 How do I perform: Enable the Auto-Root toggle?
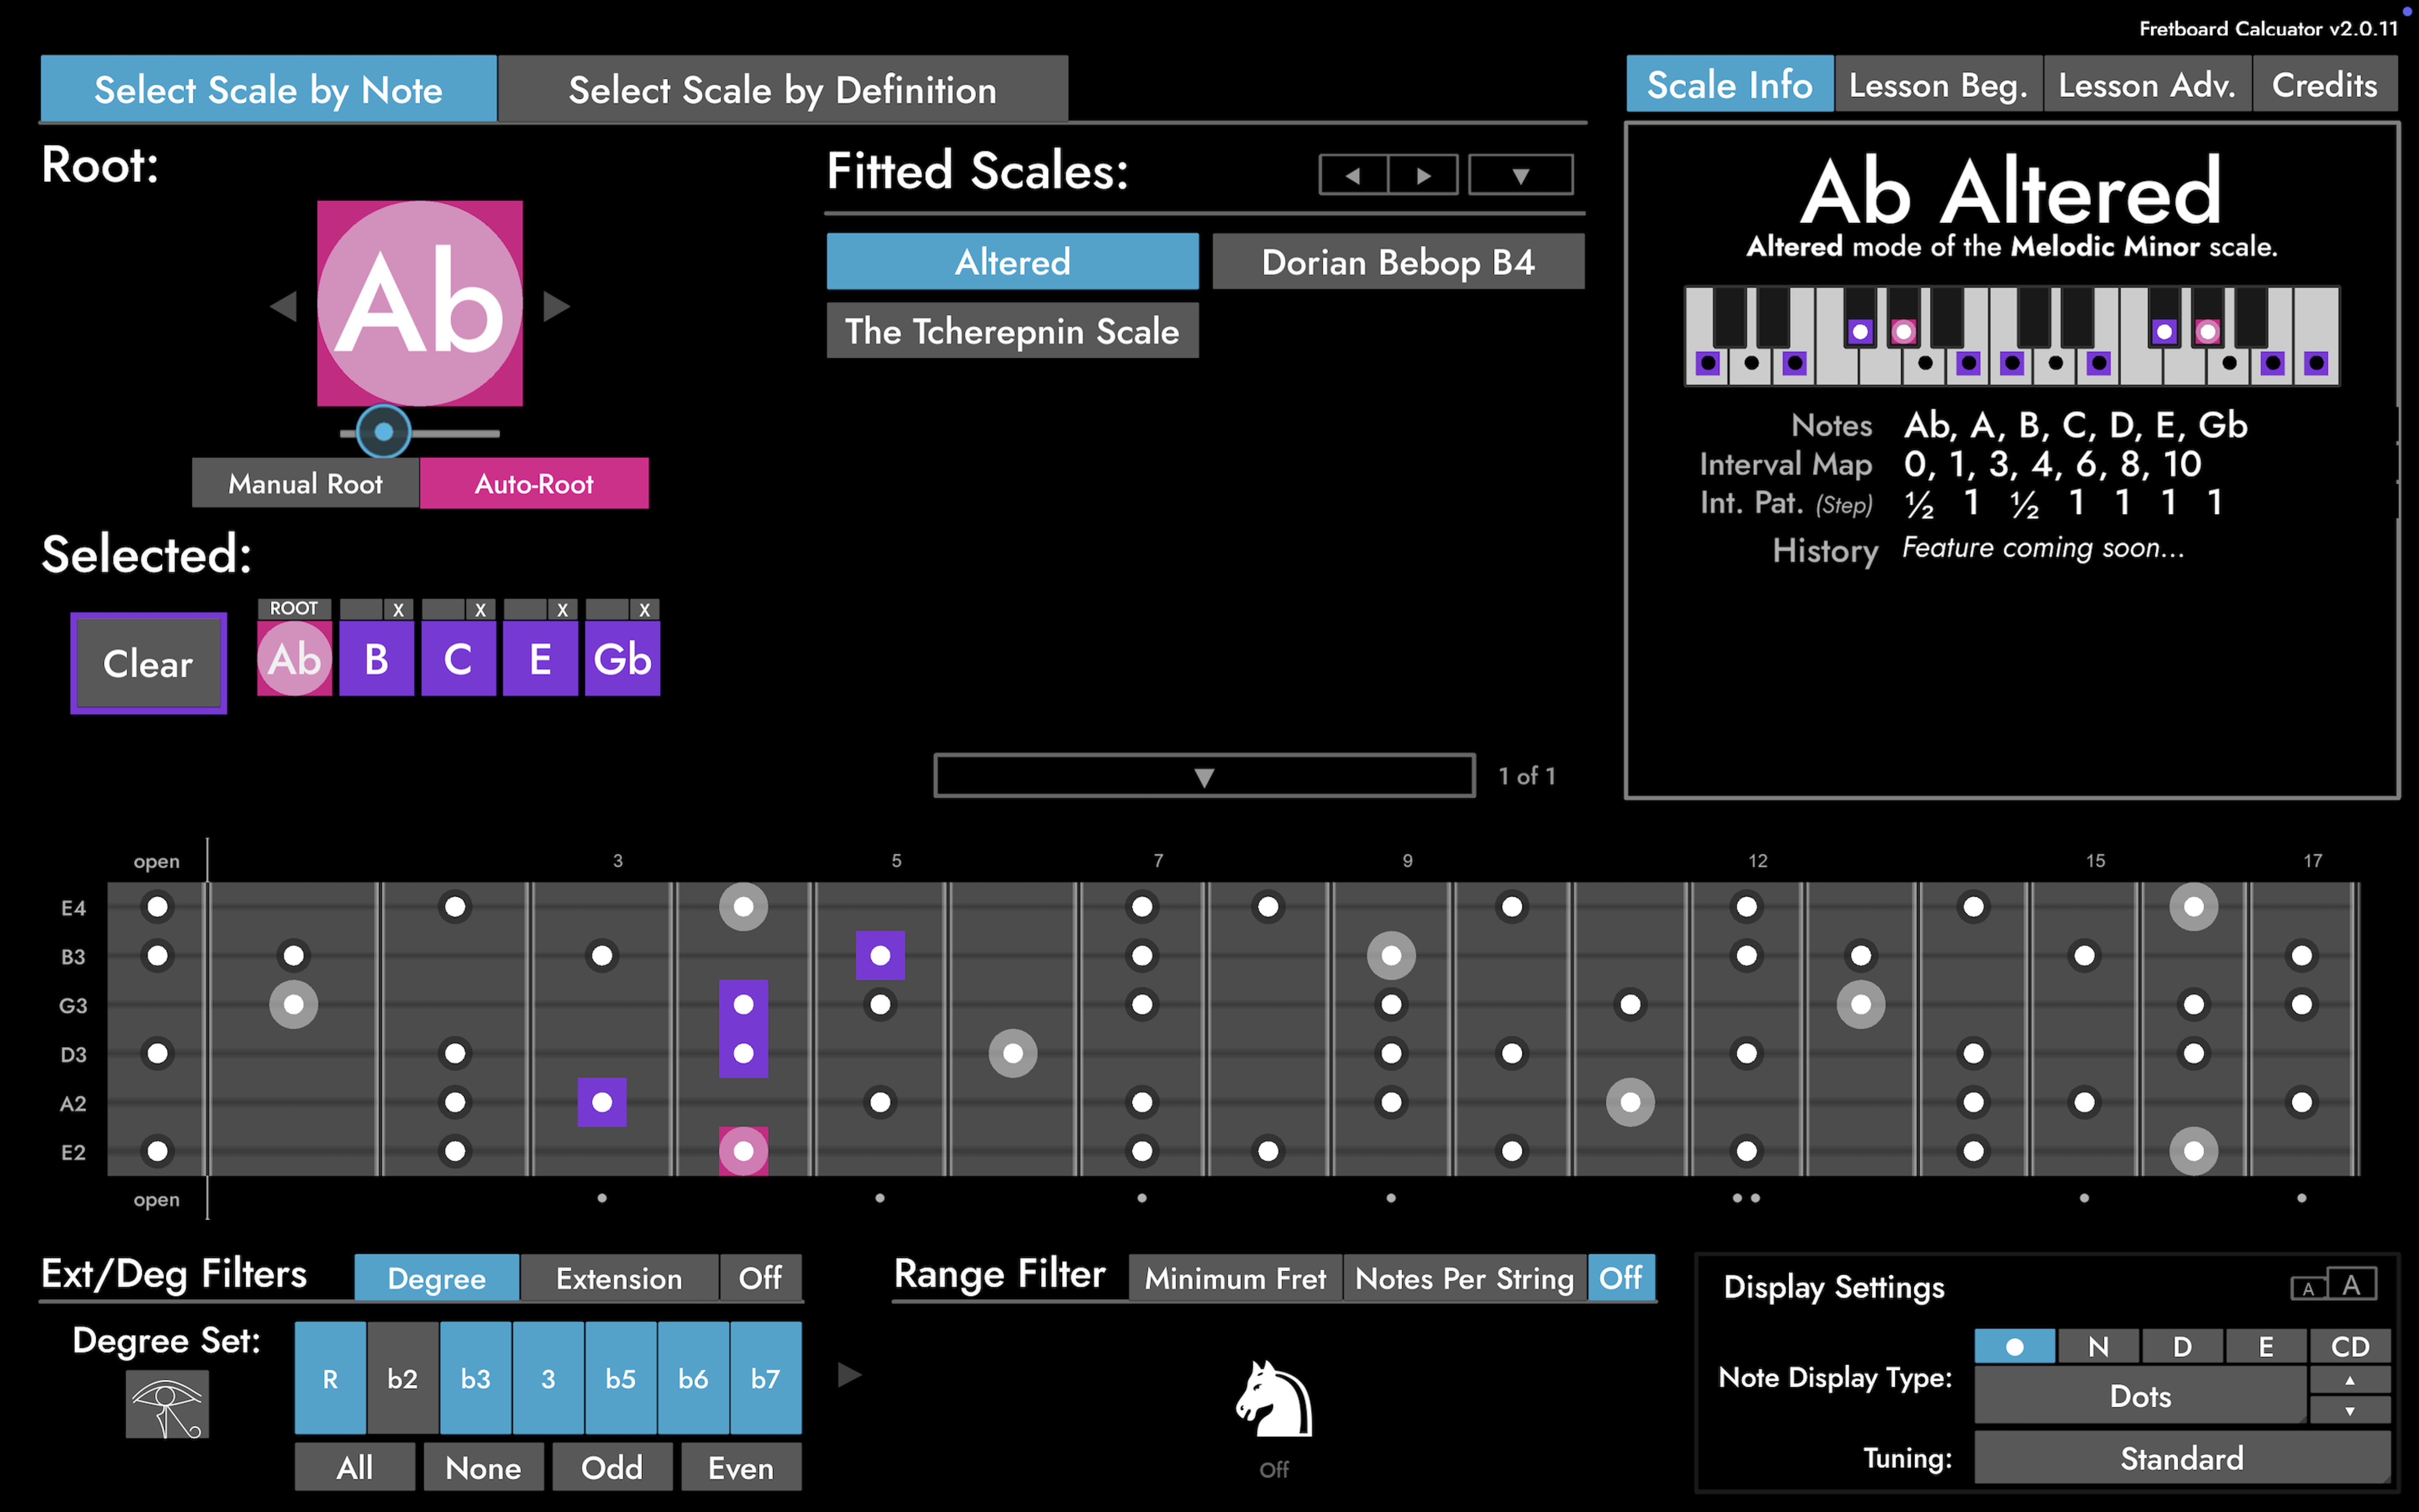(534, 483)
